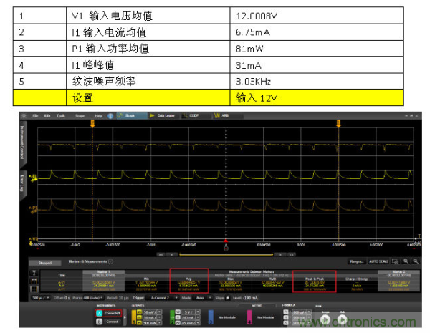Open the File menu
This screenshot has height=333, width=430.
point(36,115)
